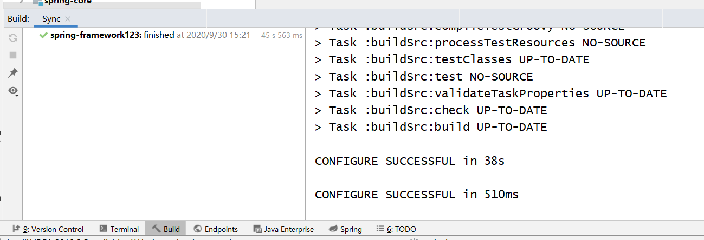Click green checkmark next to spring-framework123
This screenshot has height=240, width=704.
pyautogui.click(x=43, y=35)
